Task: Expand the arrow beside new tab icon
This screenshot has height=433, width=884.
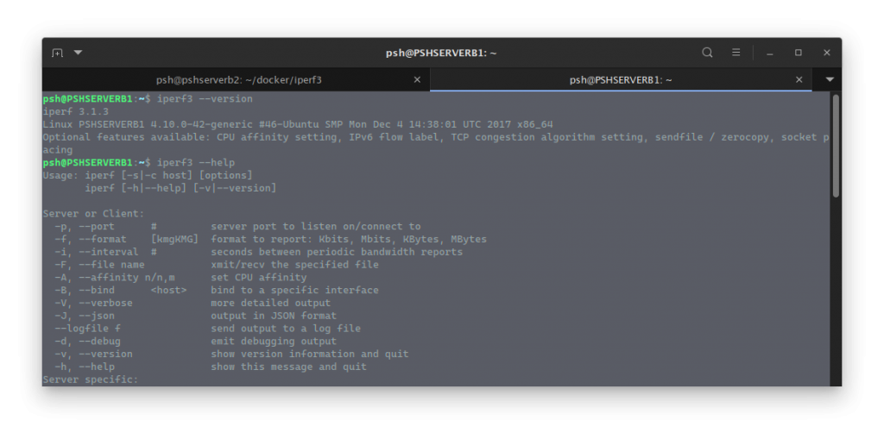Action: point(79,53)
